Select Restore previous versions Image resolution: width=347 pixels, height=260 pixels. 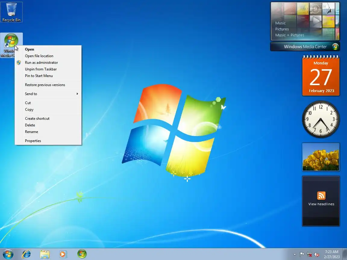[48, 85]
